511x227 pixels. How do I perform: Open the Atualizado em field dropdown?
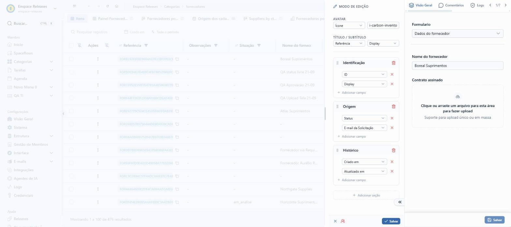point(364,171)
